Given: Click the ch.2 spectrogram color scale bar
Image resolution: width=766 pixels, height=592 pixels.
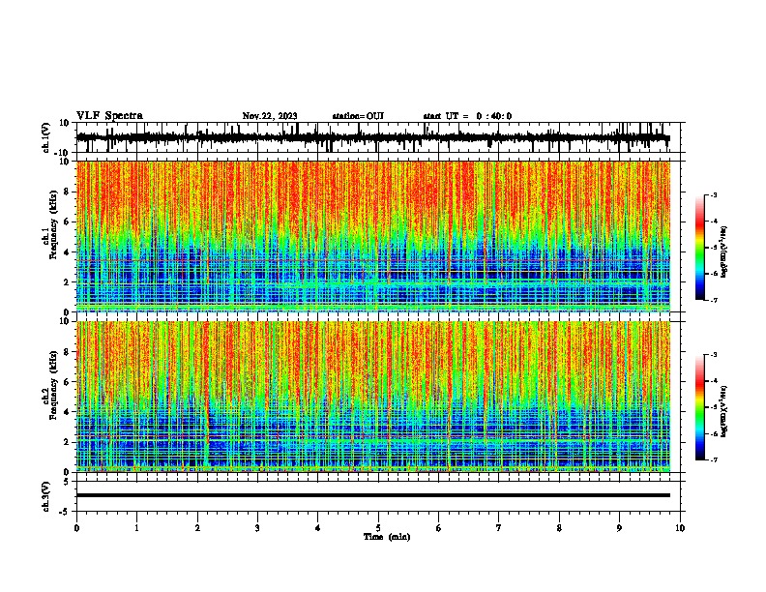Looking at the screenshot, I should click(x=700, y=407).
